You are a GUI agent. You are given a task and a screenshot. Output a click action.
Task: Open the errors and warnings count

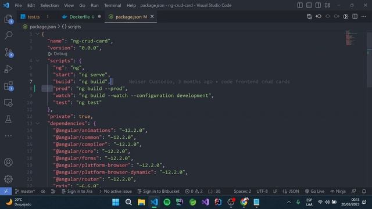(x=194, y=191)
